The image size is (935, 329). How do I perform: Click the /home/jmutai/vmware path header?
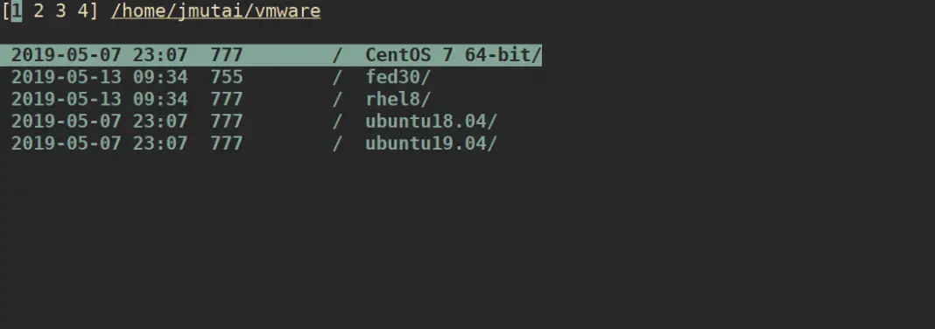(216, 11)
